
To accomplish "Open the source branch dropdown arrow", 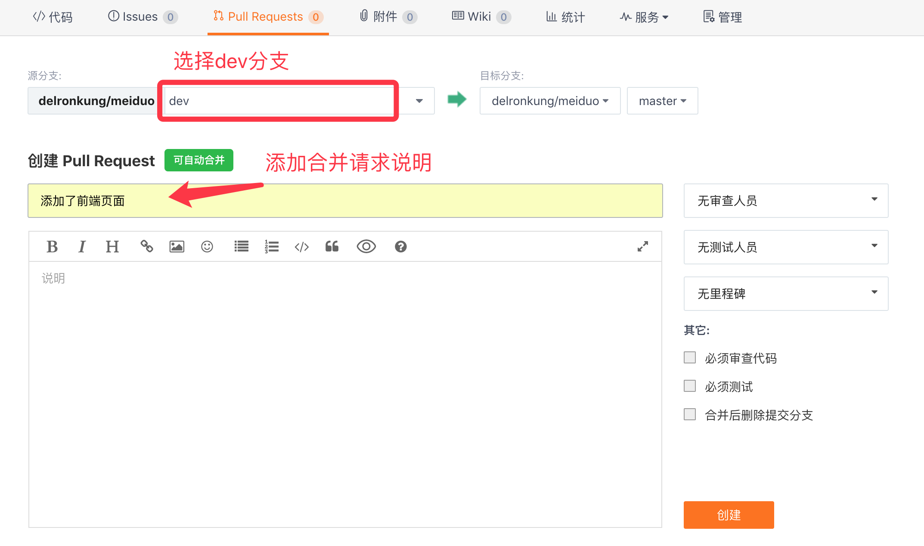I will [419, 101].
